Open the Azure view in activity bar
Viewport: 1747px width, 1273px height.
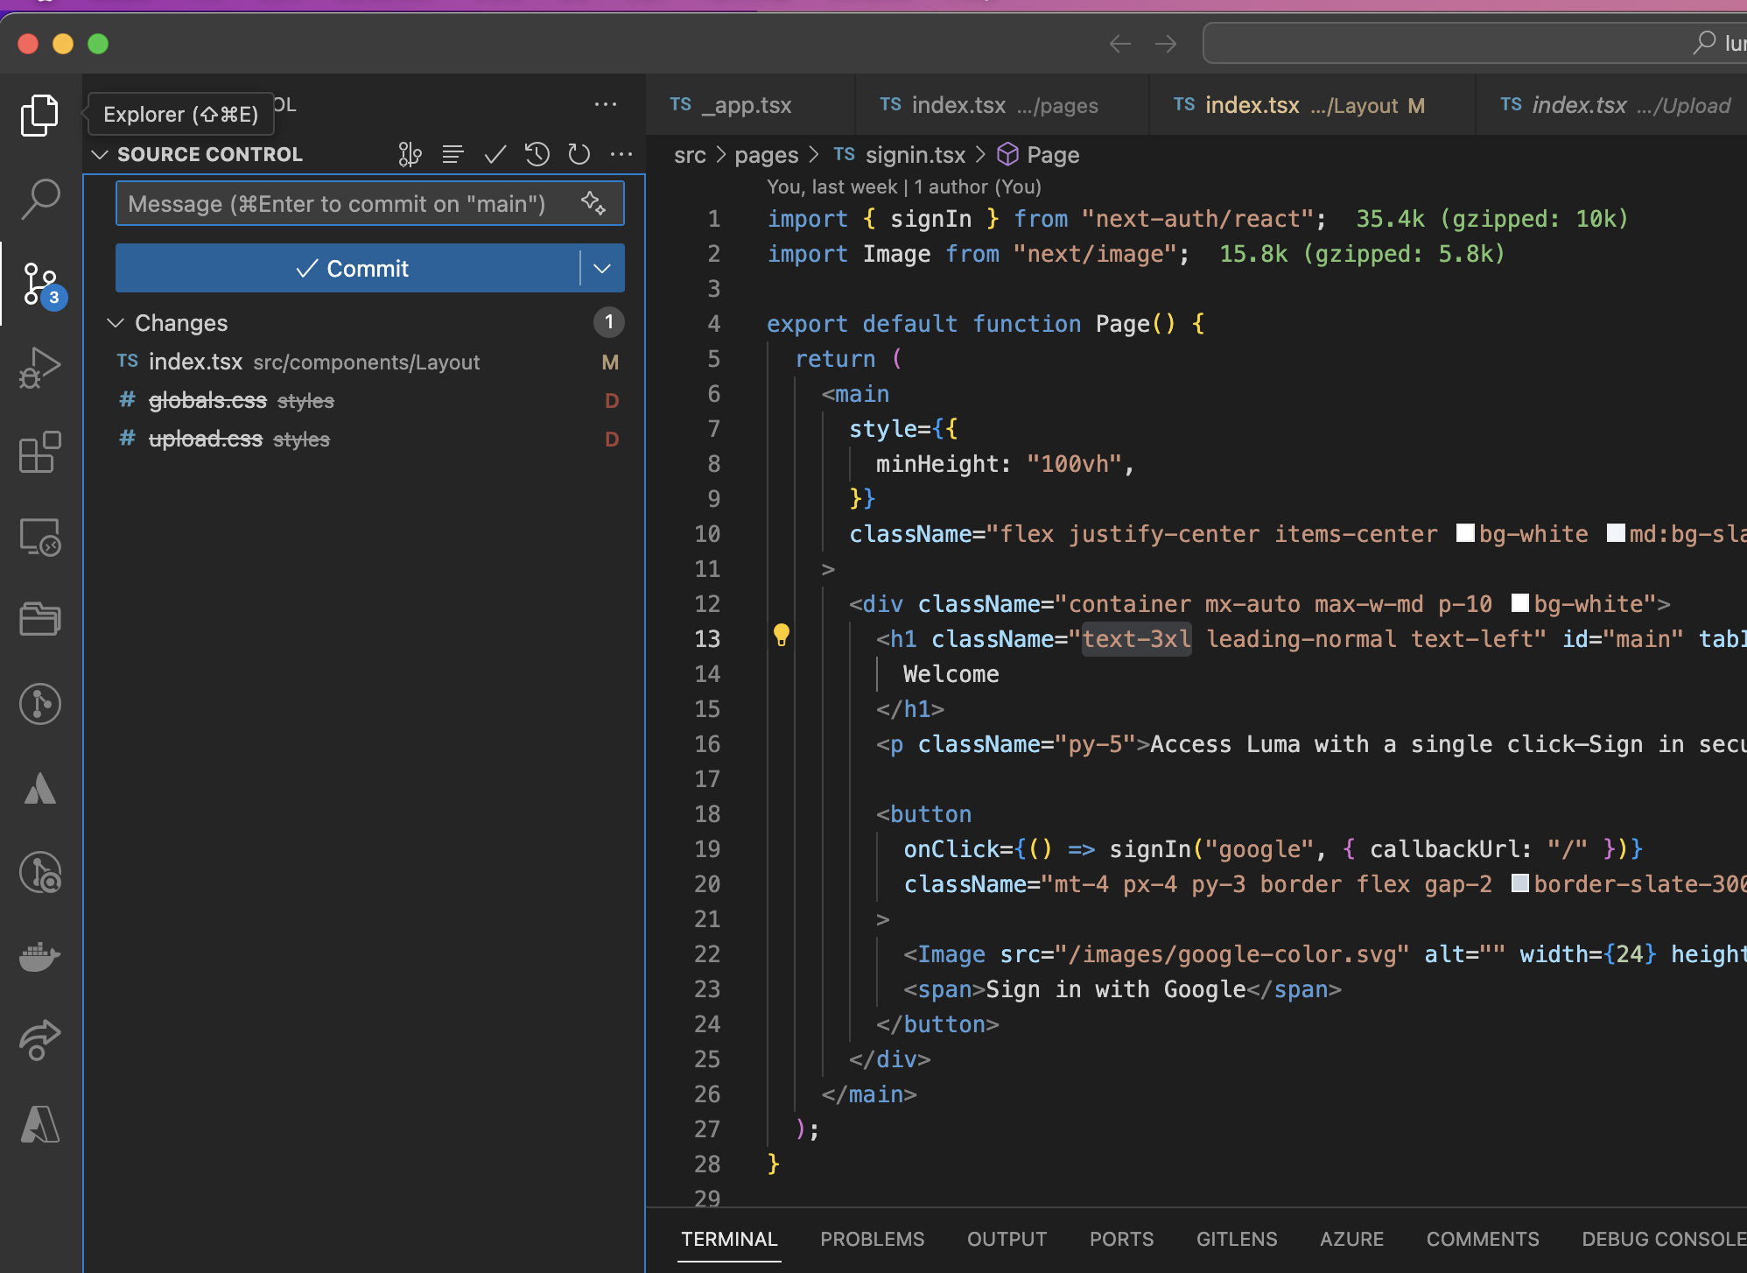click(x=39, y=1124)
